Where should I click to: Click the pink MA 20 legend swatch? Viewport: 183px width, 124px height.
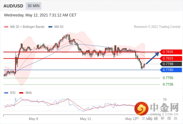6,27
